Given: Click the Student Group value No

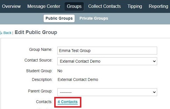Looking at the screenshot, I should coord(60,71).
